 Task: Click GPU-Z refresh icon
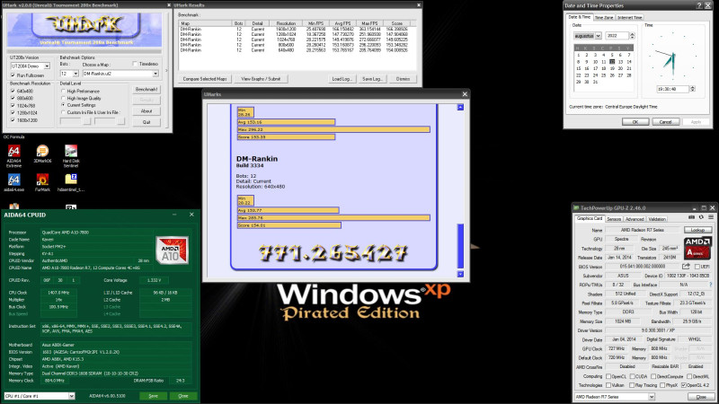click(x=701, y=217)
